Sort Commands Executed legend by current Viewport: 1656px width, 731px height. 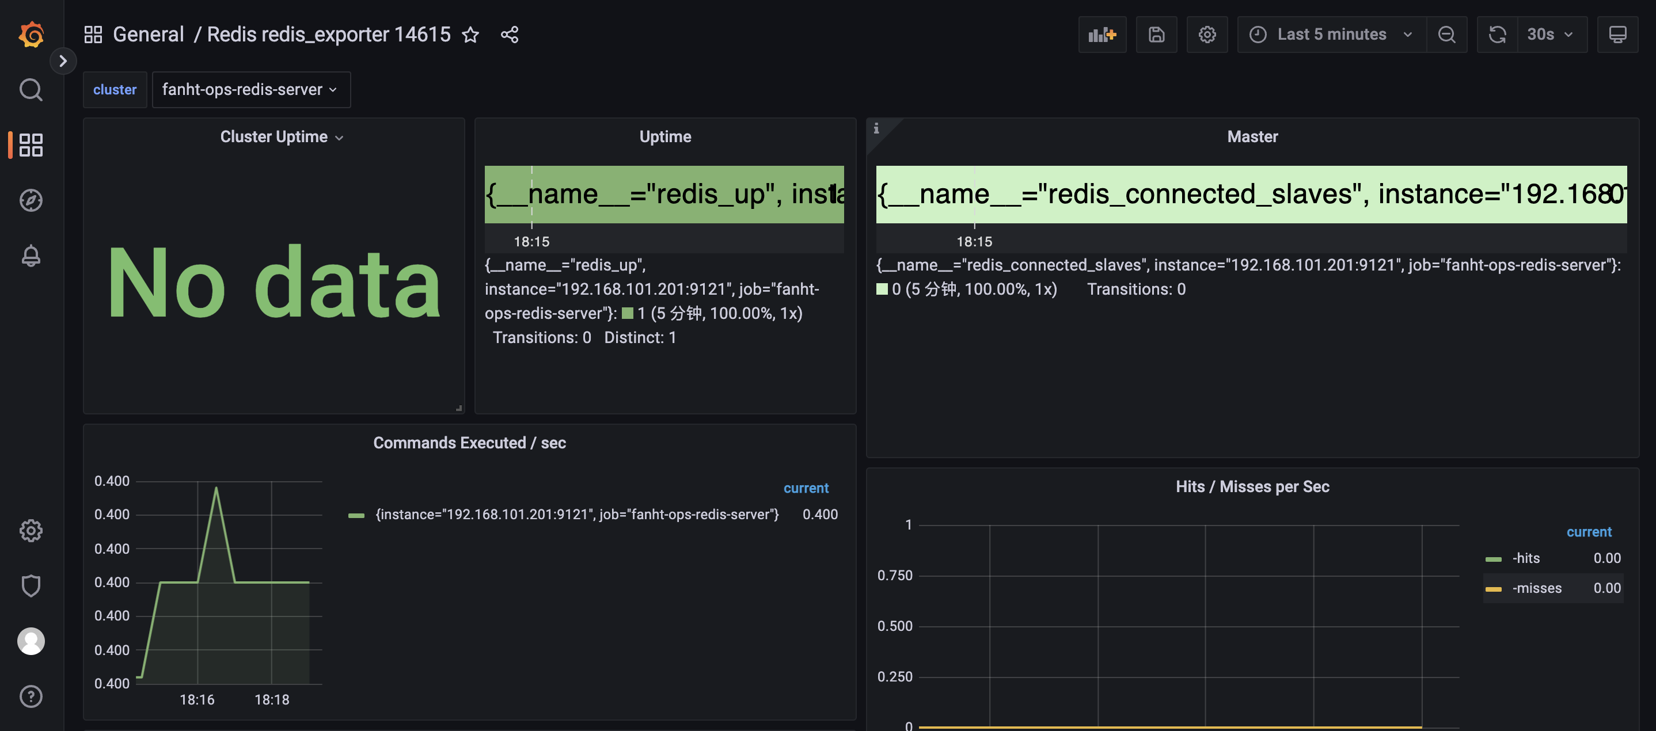coord(806,488)
